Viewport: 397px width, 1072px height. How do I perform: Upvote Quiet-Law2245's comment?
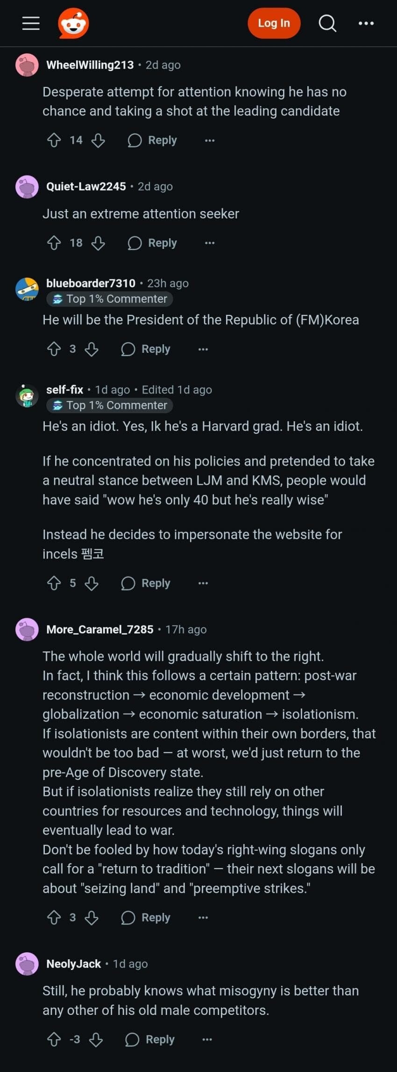tap(54, 243)
